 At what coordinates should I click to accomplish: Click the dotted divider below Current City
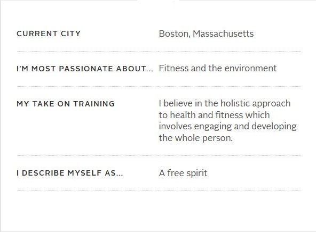click(x=159, y=52)
